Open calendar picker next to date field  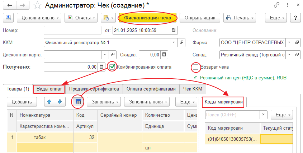click(174, 30)
